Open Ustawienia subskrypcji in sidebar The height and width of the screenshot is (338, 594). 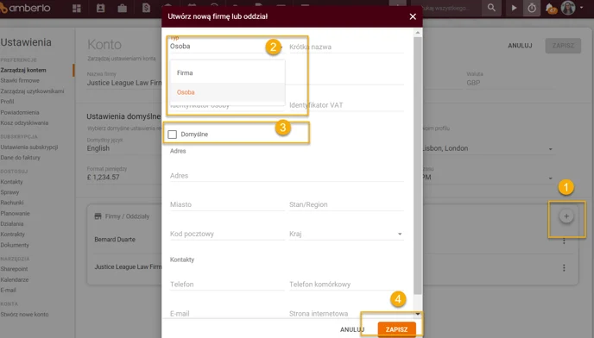[29, 147]
